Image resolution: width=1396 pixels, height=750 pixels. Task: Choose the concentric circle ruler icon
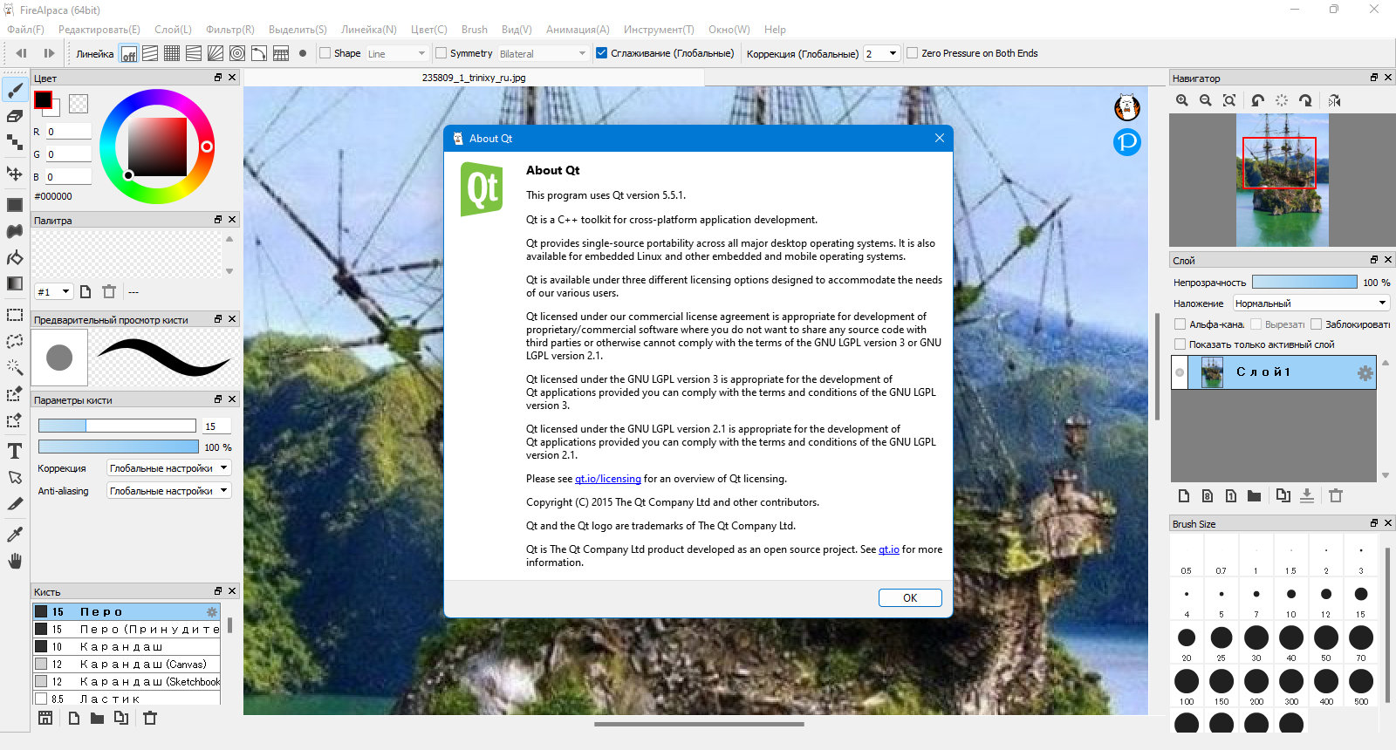pos(236,53)
